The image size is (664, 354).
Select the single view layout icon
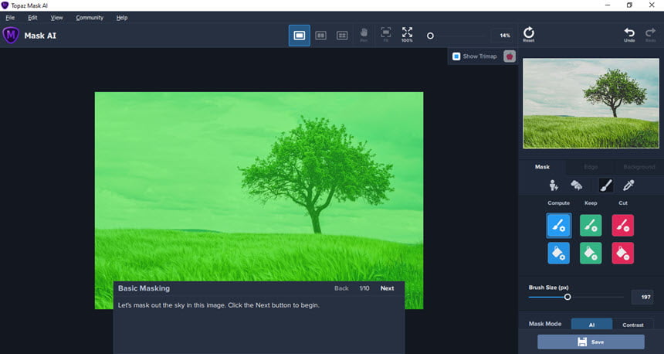[300, 36]
